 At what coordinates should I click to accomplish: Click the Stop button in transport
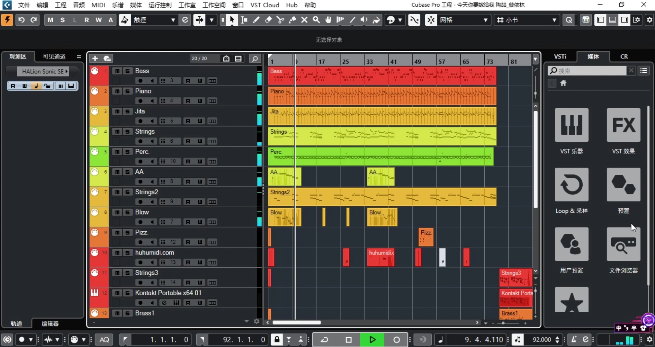click(x=348, y=340)
